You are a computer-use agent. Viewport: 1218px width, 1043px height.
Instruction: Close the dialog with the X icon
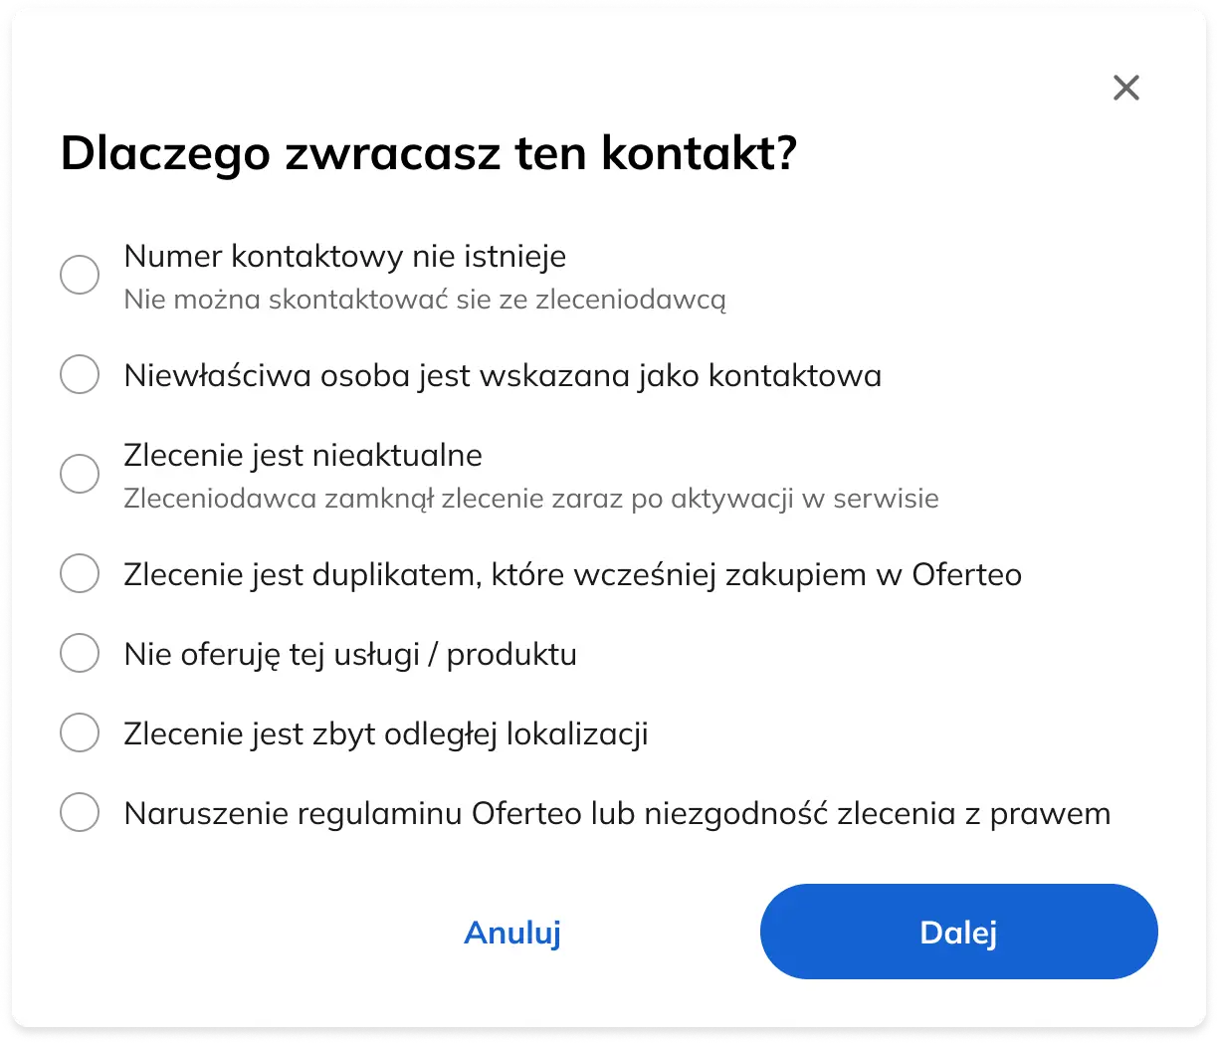click(1125, 88)
